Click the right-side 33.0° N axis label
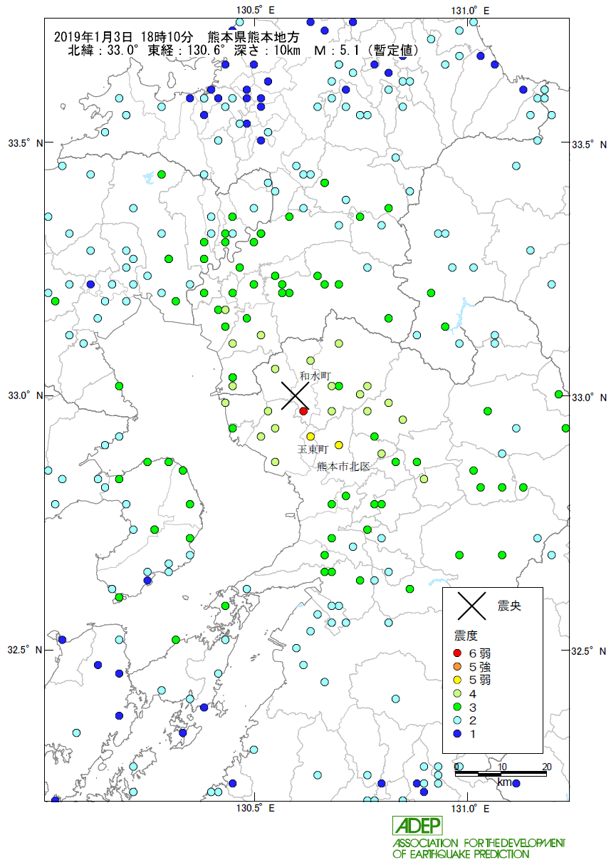The height and width of the screenshot is (865, 616). pyautogui.click(x=589, y=397)
